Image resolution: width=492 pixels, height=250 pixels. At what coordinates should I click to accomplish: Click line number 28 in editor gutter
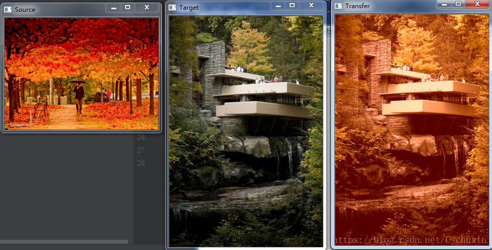pyautogui.click(x=141, y=163)
